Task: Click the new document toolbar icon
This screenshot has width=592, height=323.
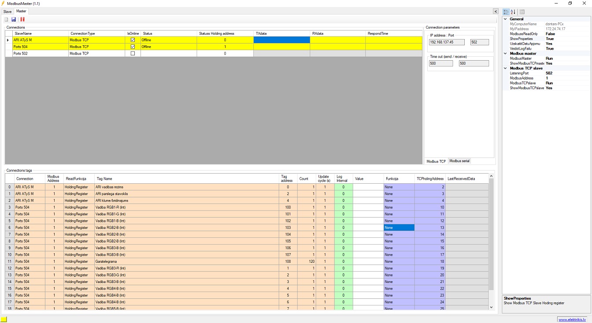Action: click(6, 19)
